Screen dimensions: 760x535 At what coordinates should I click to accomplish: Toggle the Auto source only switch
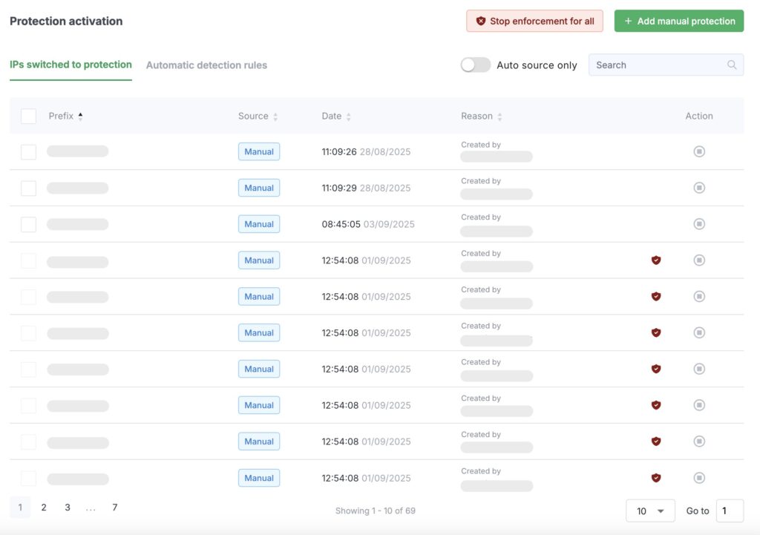(x=476, y=65)
